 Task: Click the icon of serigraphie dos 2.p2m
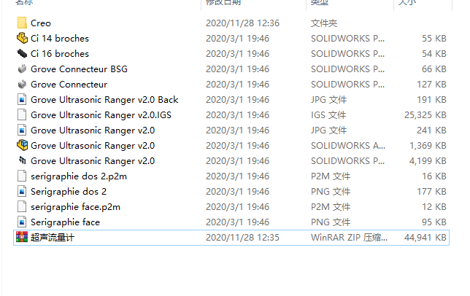click(x=22, y=176)
